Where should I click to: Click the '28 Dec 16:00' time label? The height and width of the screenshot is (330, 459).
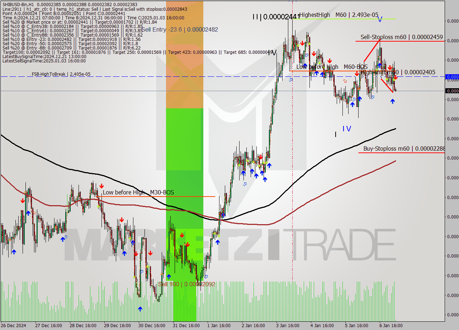coord(83,326)
